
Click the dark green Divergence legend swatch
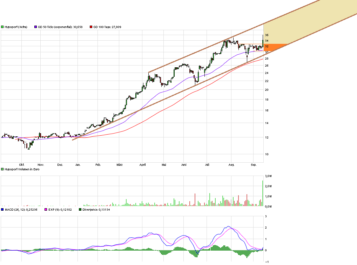(x=80, y=210)
